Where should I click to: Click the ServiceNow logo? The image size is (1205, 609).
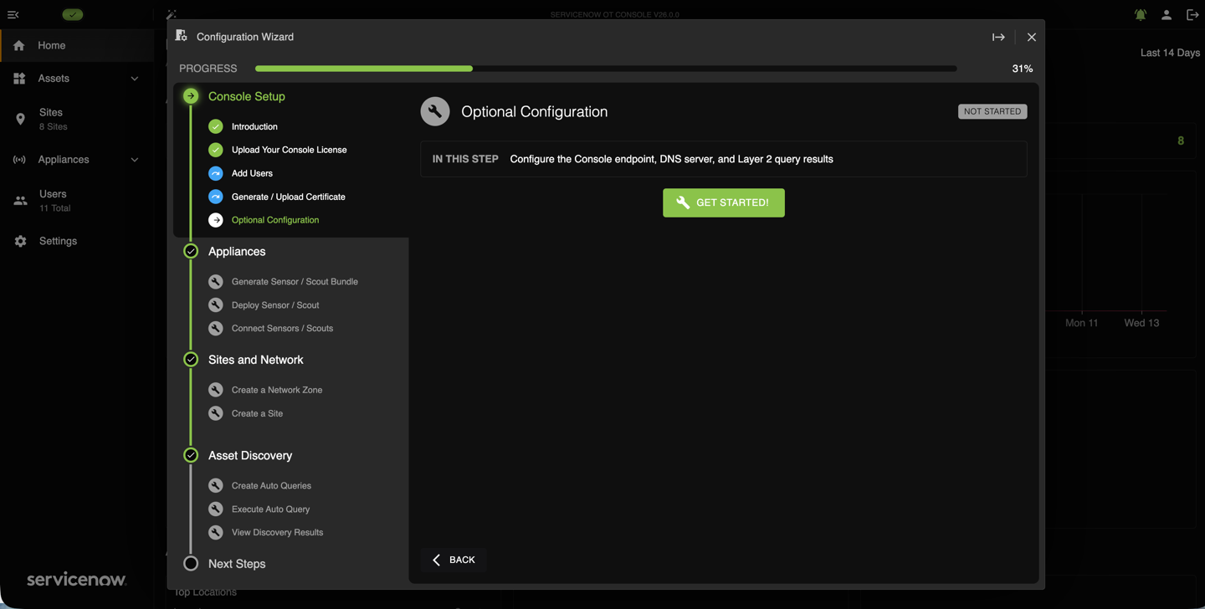[x=76, y=579]
